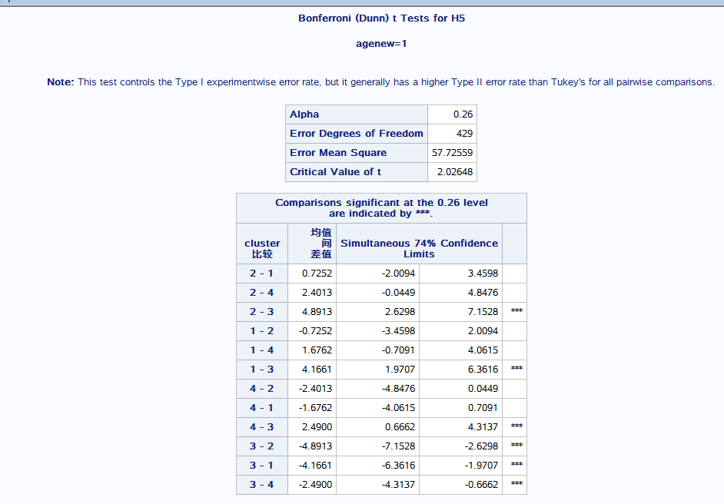The height and width of the screenshot is (504, 724).
Task: Click 'Error Degrees of Freedom' label
Action: pos(357,134)
